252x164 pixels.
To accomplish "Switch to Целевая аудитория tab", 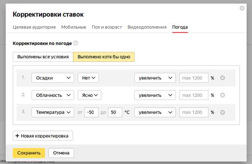I will tap(34, 27).
